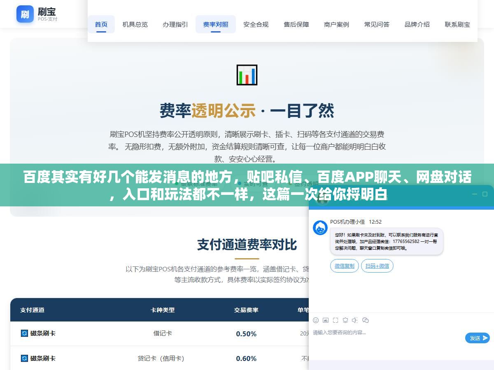Viewport: 494px width, 370px height.
Task: Click the icon beside second 磁条刷卡 row
Action: (x=24, y=358)
